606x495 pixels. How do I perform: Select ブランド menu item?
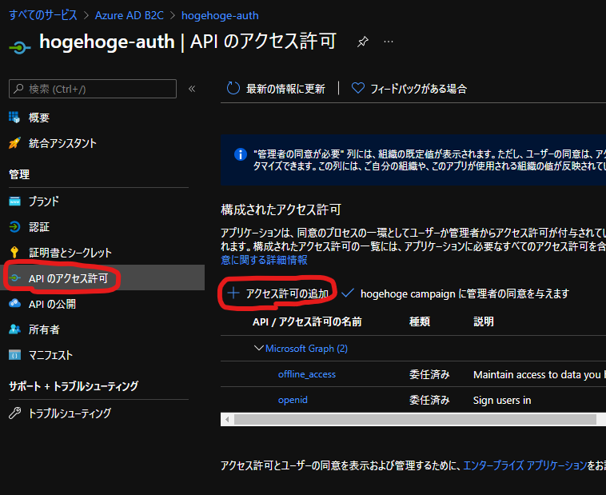(x=44, y=202)
